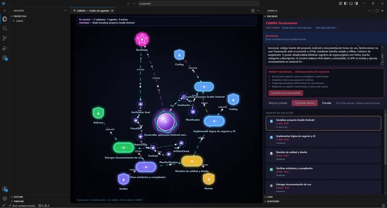The width and height of the screenshot is (387, 208).
Task: Click the ArtifactCheck phase node
Action: click(182, 143)
